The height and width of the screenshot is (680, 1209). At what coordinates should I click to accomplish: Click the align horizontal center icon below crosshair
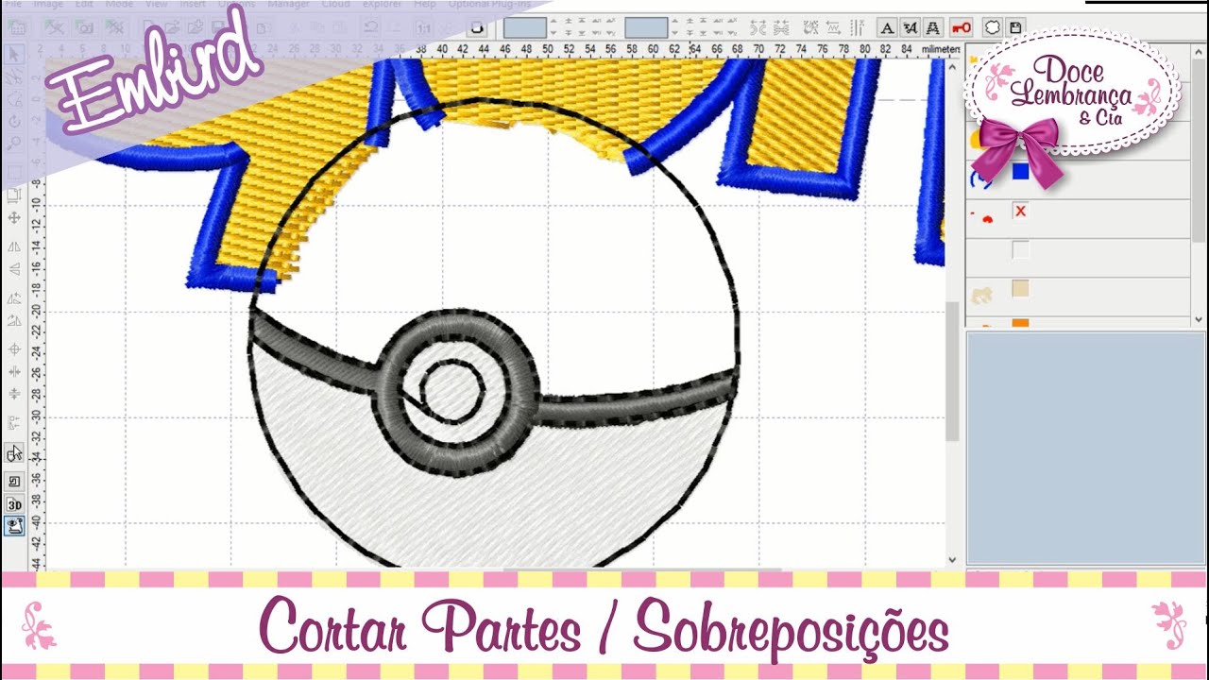coord(14,373)
